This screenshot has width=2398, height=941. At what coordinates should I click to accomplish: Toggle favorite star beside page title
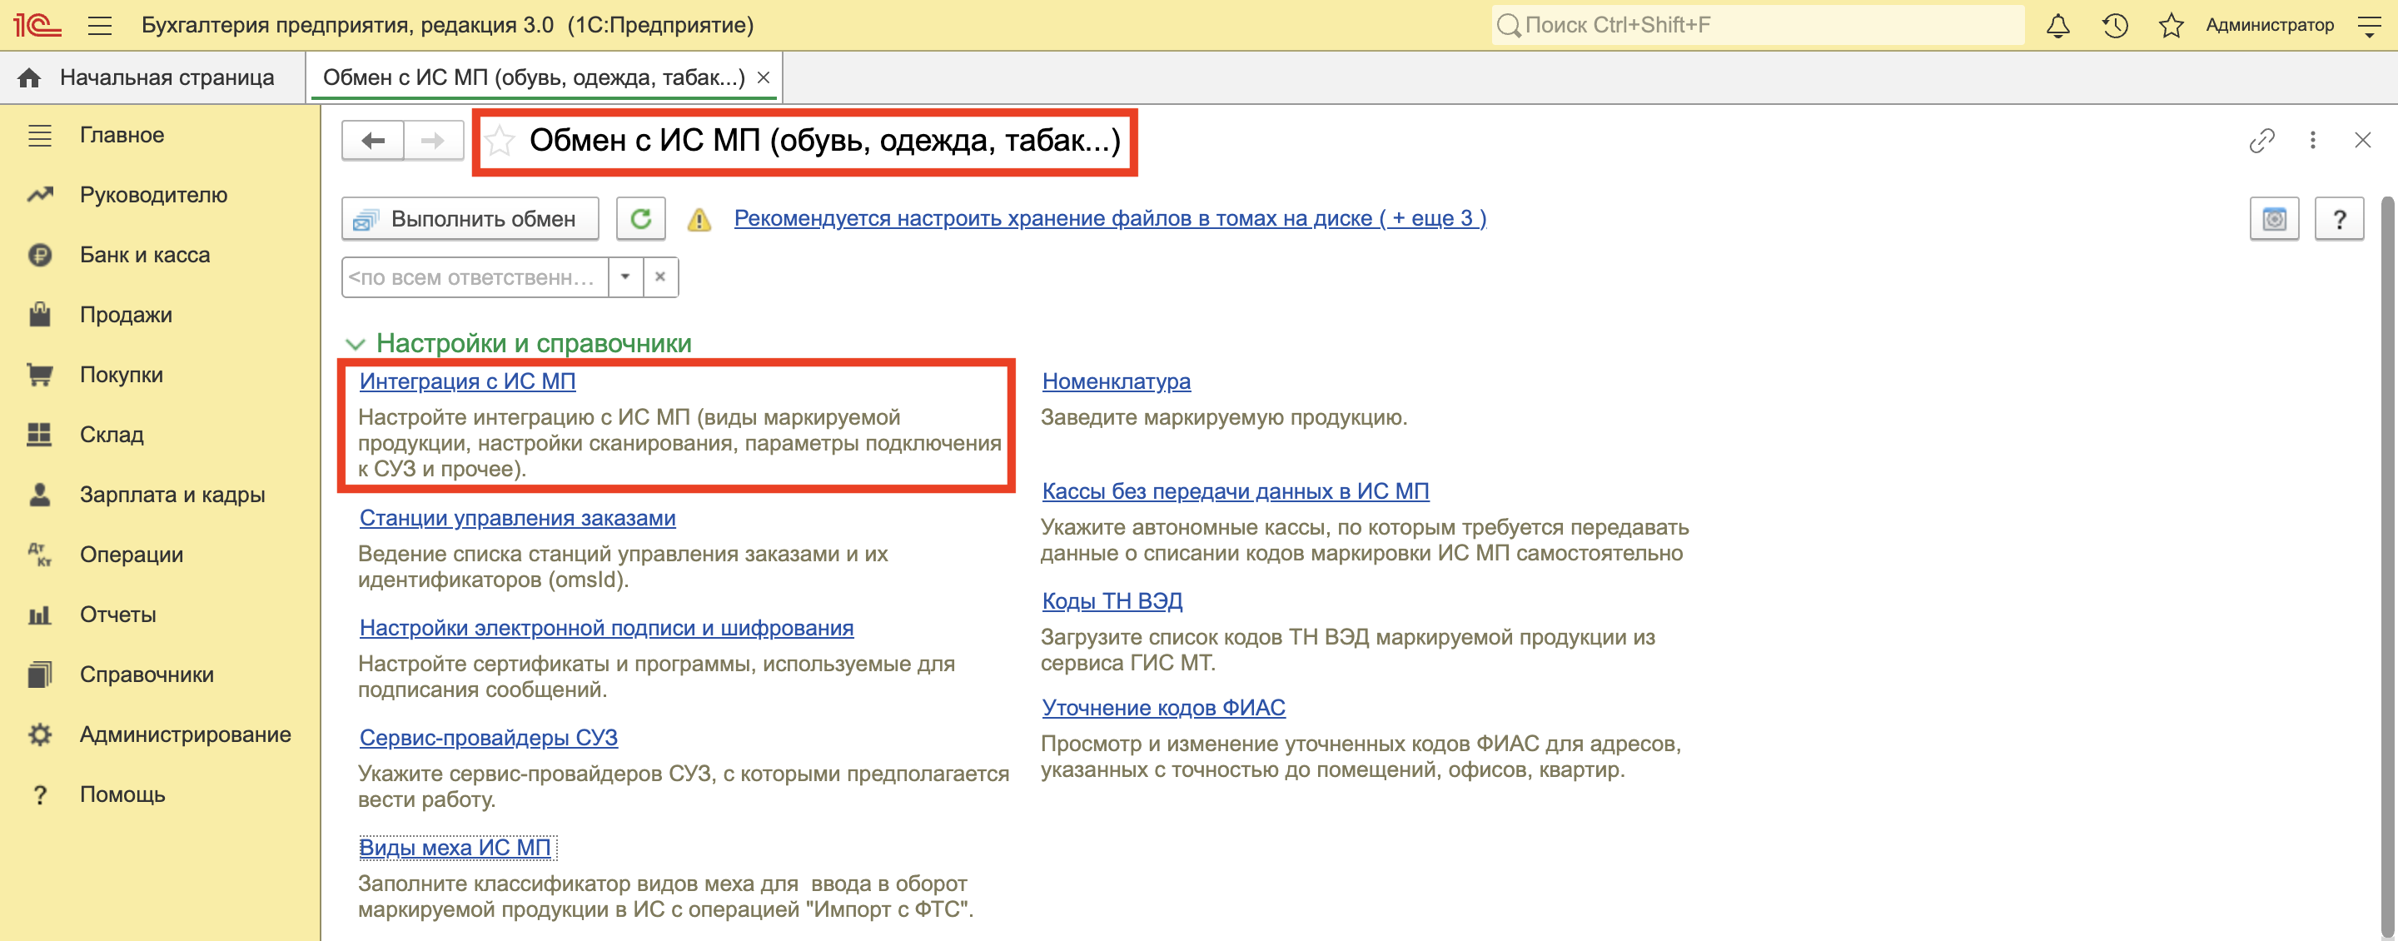pyautogui.click(x=500, y=141)
